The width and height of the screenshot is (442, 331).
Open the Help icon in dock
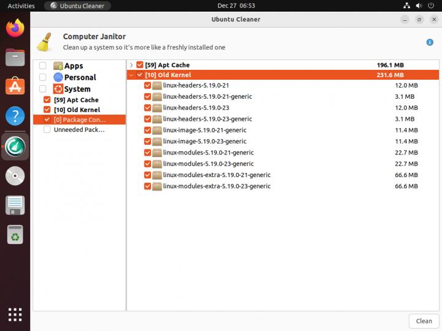(x=15, y=116)
